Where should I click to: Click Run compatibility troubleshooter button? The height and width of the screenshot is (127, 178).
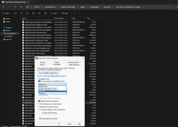[48, 73]
